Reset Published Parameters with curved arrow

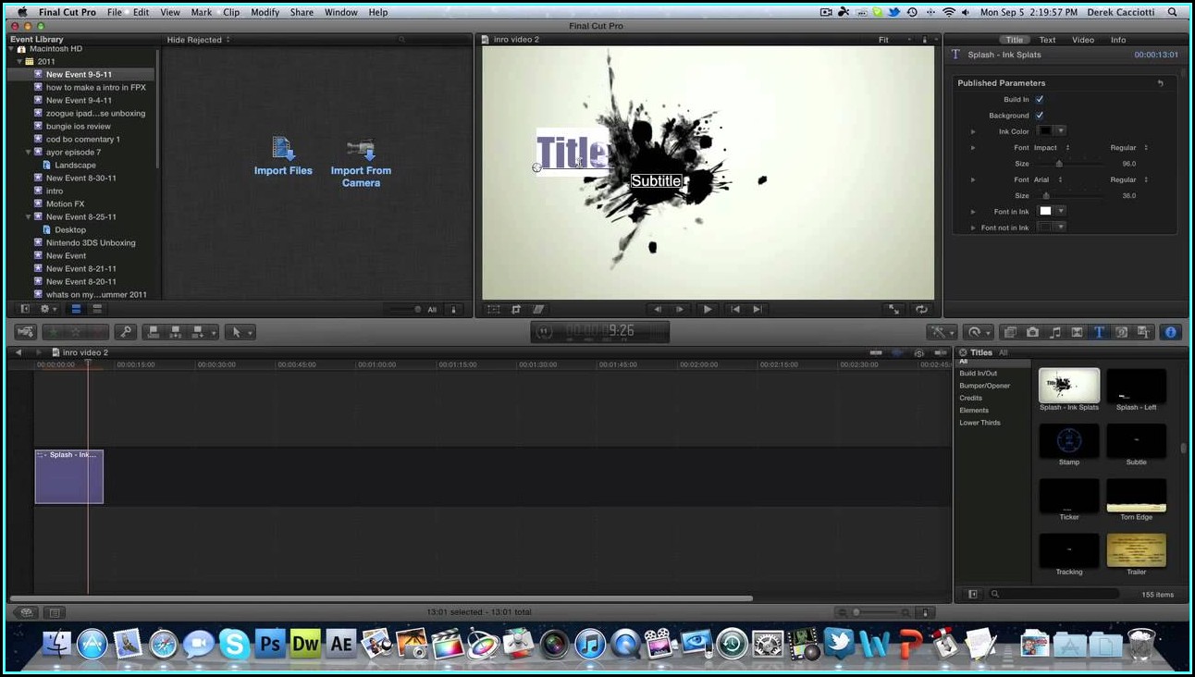[1161, 83]
